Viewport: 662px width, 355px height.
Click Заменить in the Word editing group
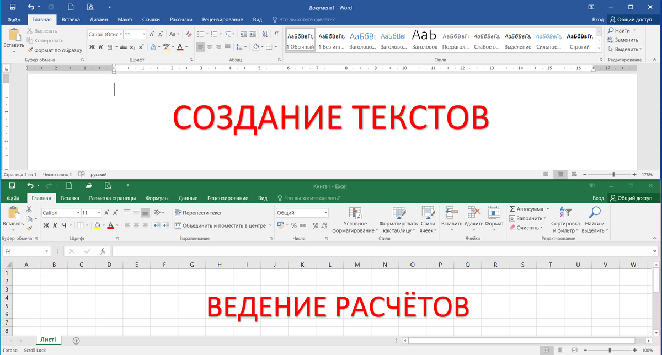(x=626, y=40)
